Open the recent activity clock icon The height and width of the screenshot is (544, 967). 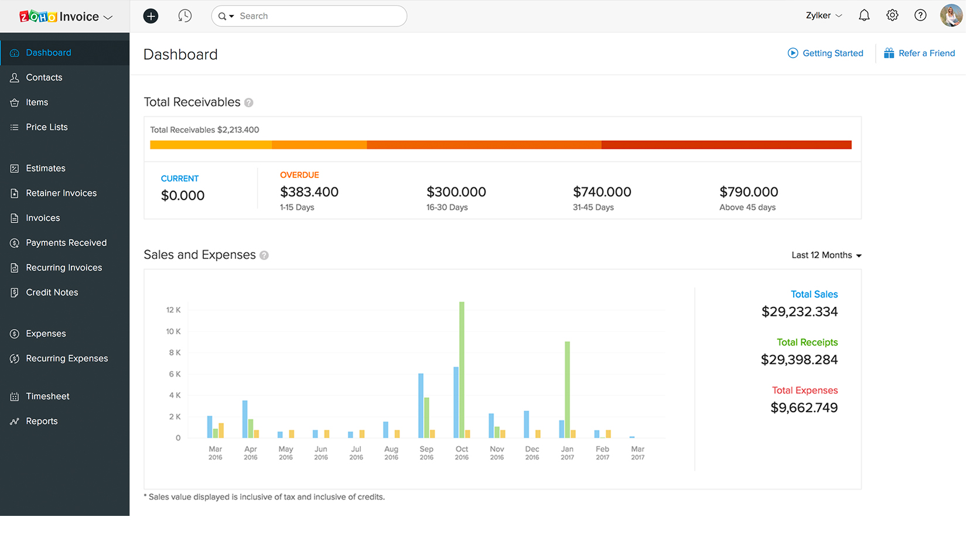coord(184,16)
